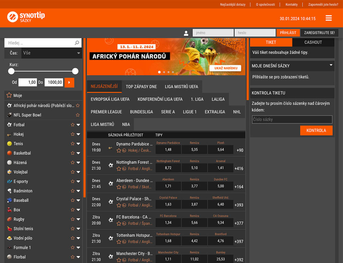Screen dimensions: 343x263
Task: Expand the Formule 1 category arrow
Action: click(78, 248)
